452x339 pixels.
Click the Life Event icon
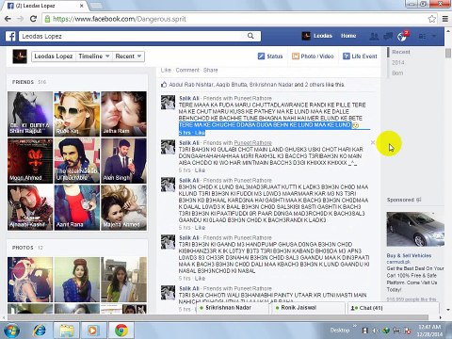pyautogui.click(x=347, y=56)
